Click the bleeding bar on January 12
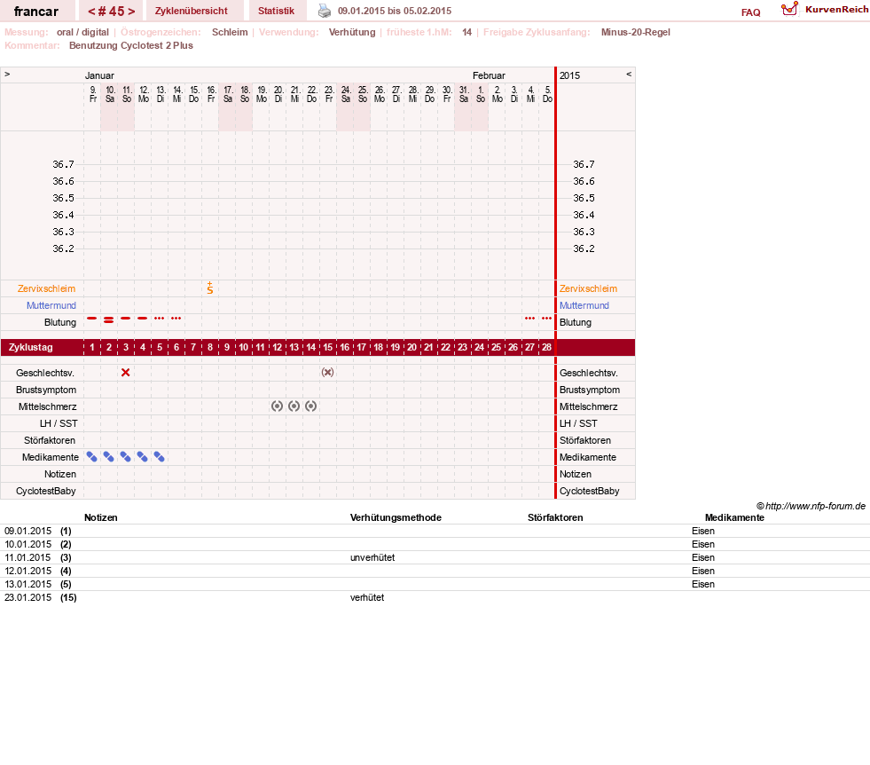The image size is (870, 765). pyautogui.click(x=143, y=318)
